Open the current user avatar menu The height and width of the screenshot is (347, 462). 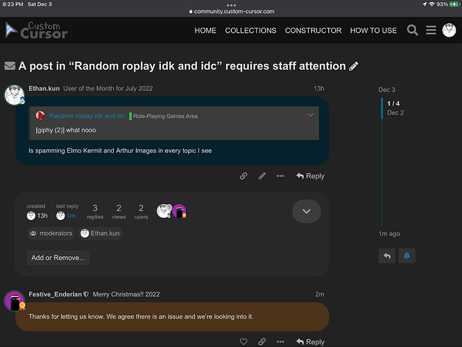[x=449, y=31]
